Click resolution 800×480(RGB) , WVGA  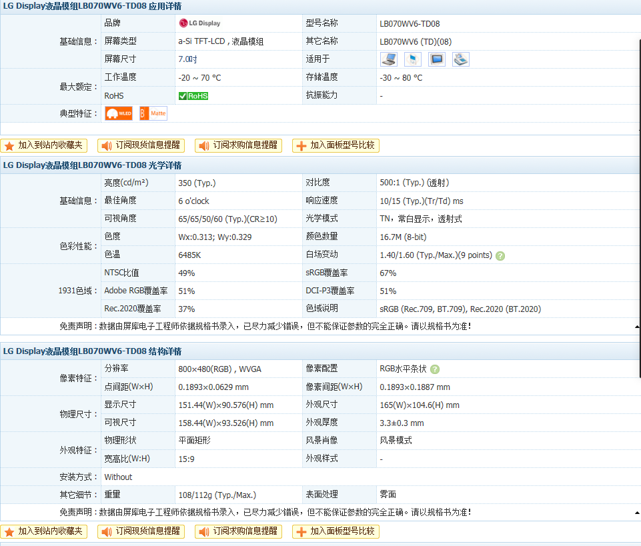(219, 369)
